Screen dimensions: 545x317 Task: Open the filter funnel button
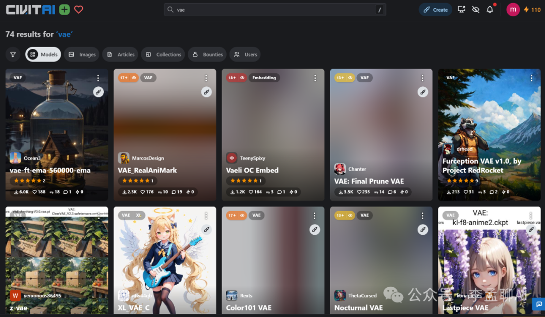click(13, 55)
